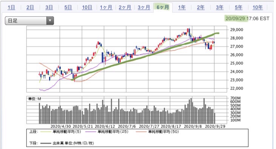Switch chart to the 2年 range
Viewport: 276px width, 149px height.
(200, 8)
